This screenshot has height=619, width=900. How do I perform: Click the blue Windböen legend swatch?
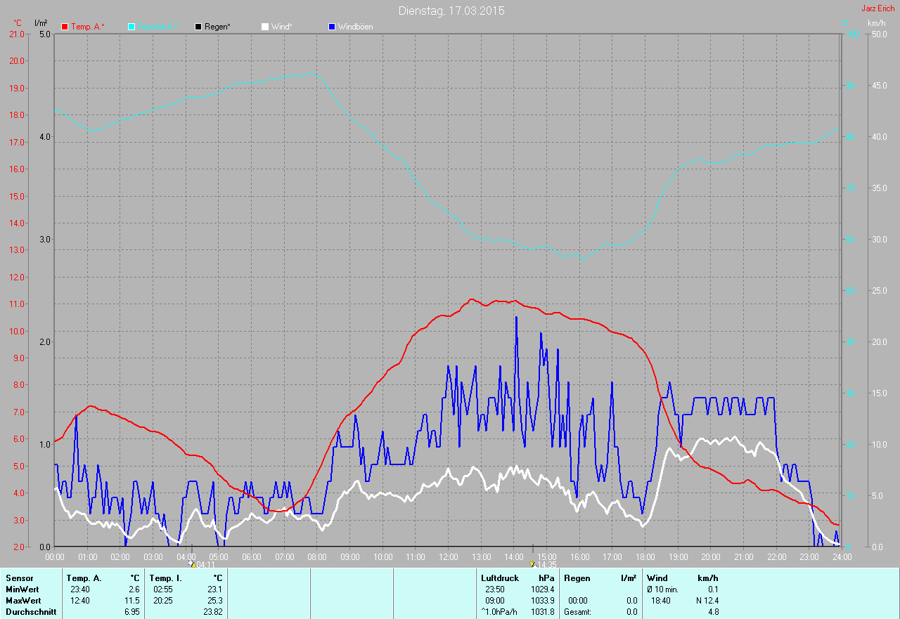(332, 27)
